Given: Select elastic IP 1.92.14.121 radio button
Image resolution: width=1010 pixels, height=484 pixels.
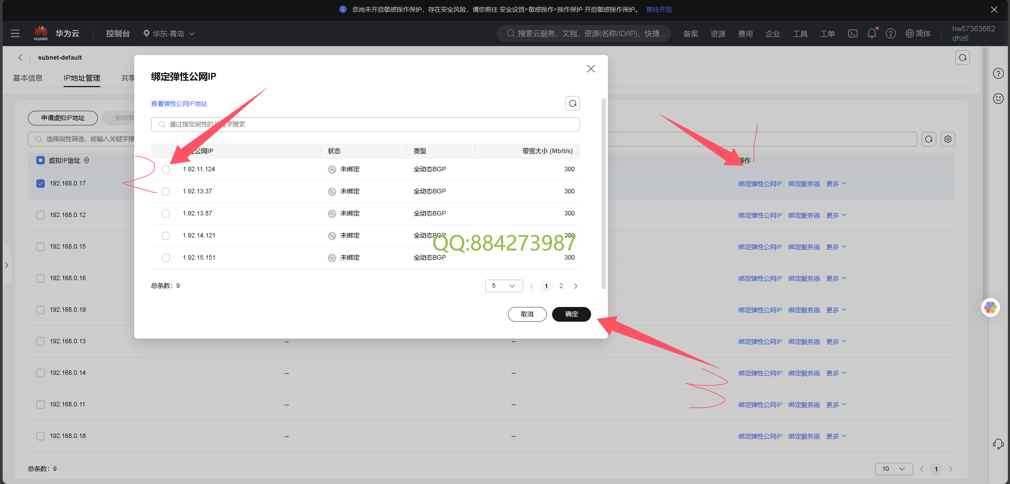Looking at the screenshot, I should pyautogui.click(x=166, y=235).
